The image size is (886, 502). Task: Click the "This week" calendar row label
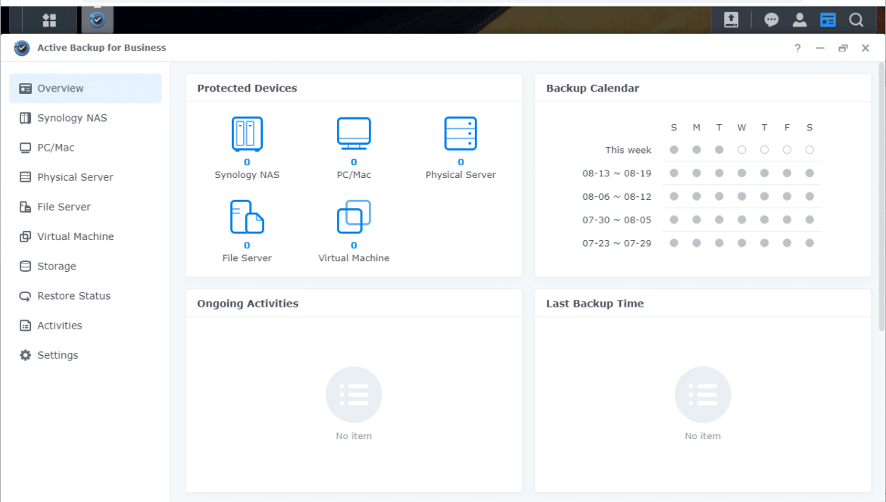tap(629, 150)
